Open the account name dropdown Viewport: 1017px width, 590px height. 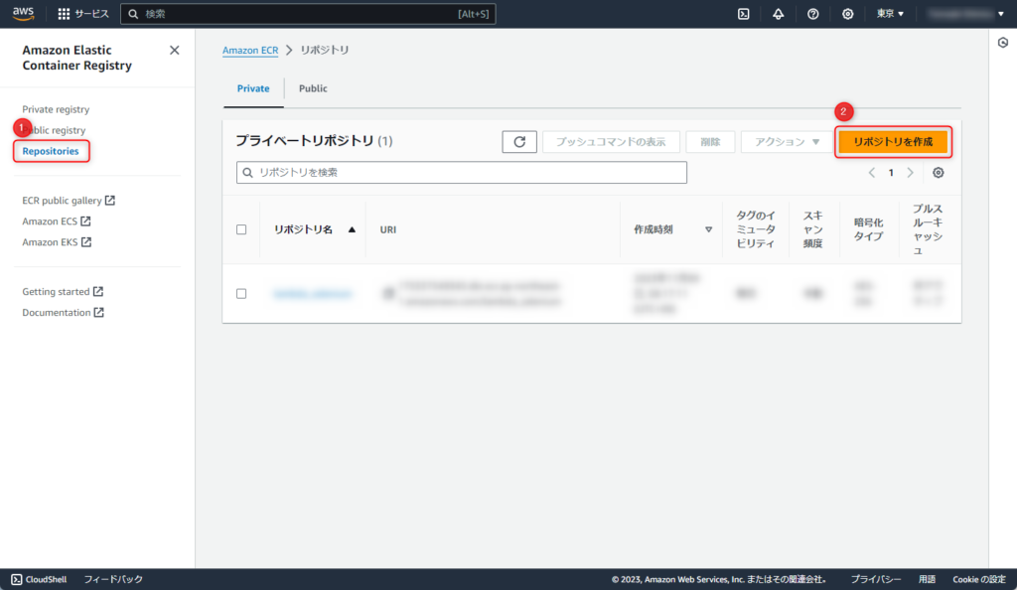coord(965,14)
